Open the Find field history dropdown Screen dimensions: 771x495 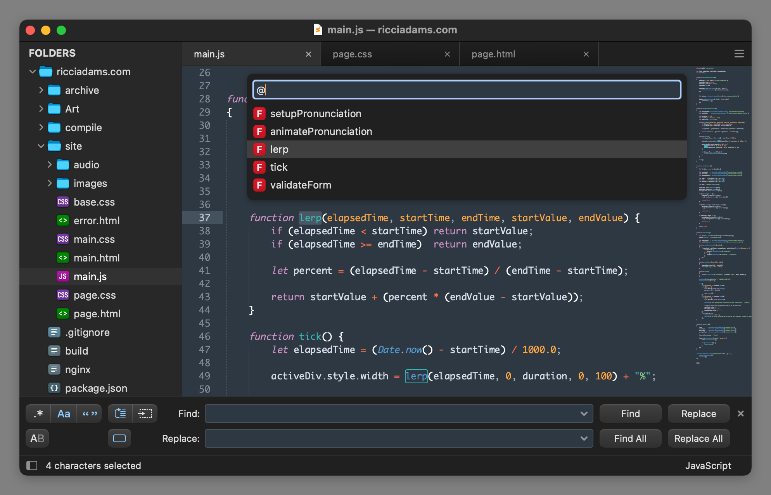click(x=584, y=414)
